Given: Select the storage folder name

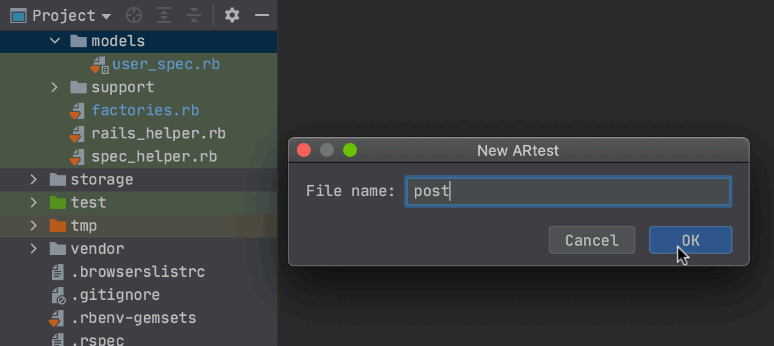Looking at the screenshot, I should [102, 179].
